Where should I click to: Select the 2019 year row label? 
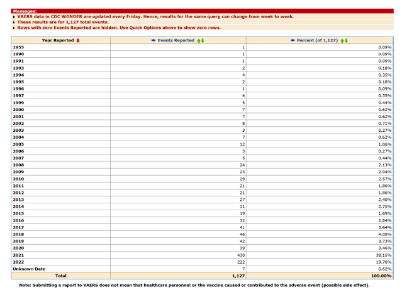pos(18,241)
